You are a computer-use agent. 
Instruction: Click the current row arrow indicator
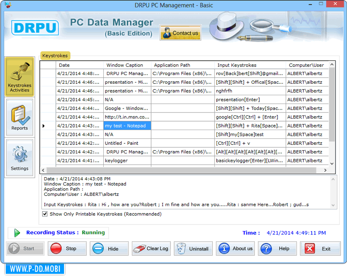[44, 126]
